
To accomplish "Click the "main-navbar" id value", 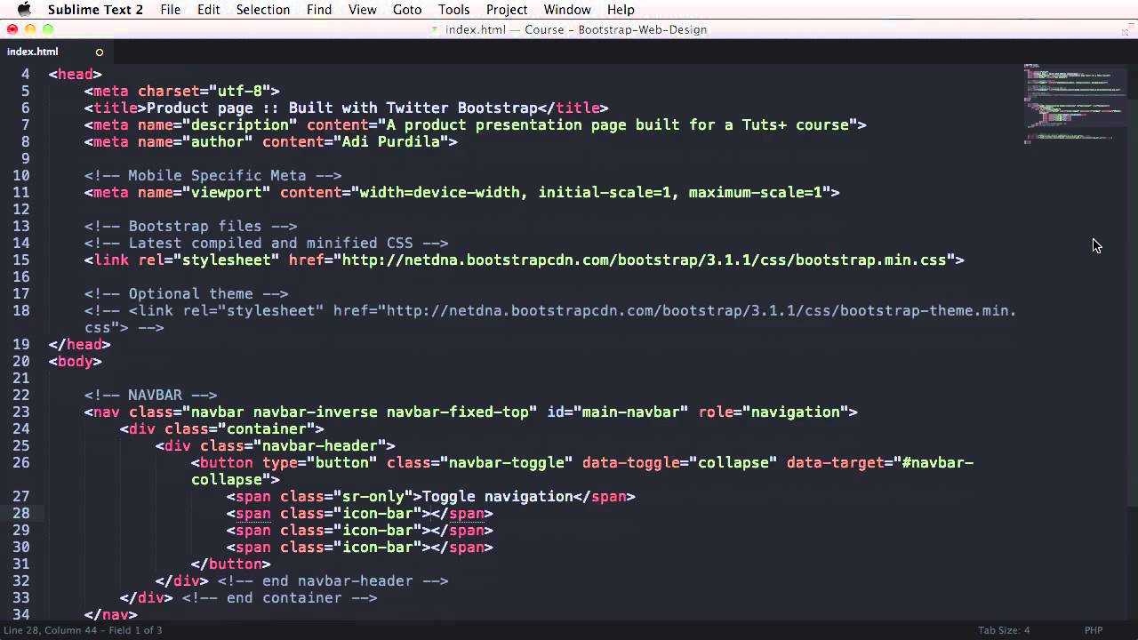I will point(631,412).
